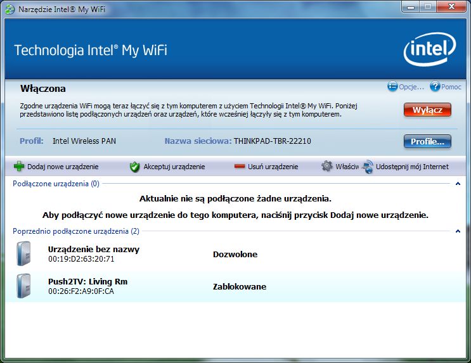Click the My WiFi title bar app icon
Image resolution: width=471 pixels, height=363 pixels.
[x=10, y=10]
